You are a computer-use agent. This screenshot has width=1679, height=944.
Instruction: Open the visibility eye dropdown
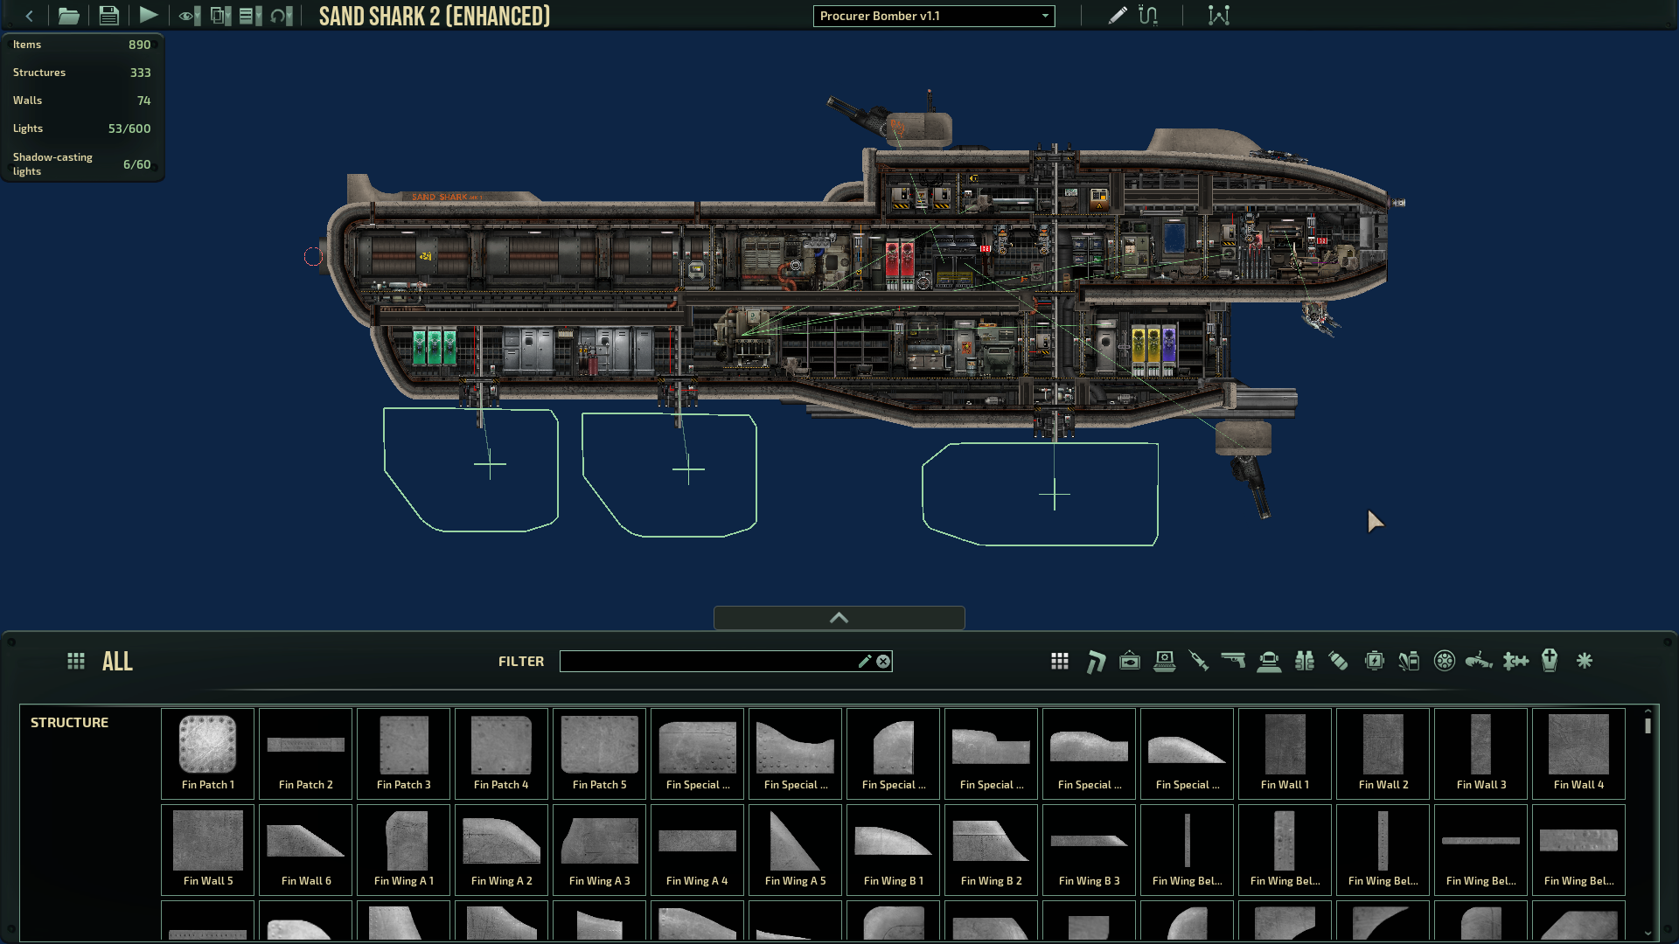pyautogui.click(x=189, y=16)
